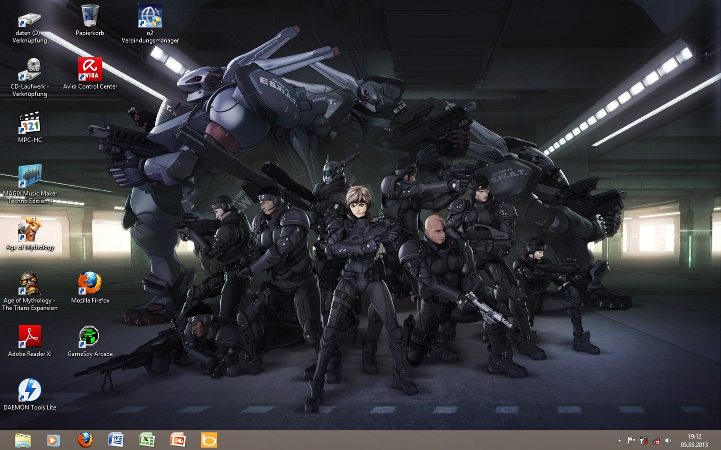Launch Windows Media Player from taskbar

click(53, 440)
